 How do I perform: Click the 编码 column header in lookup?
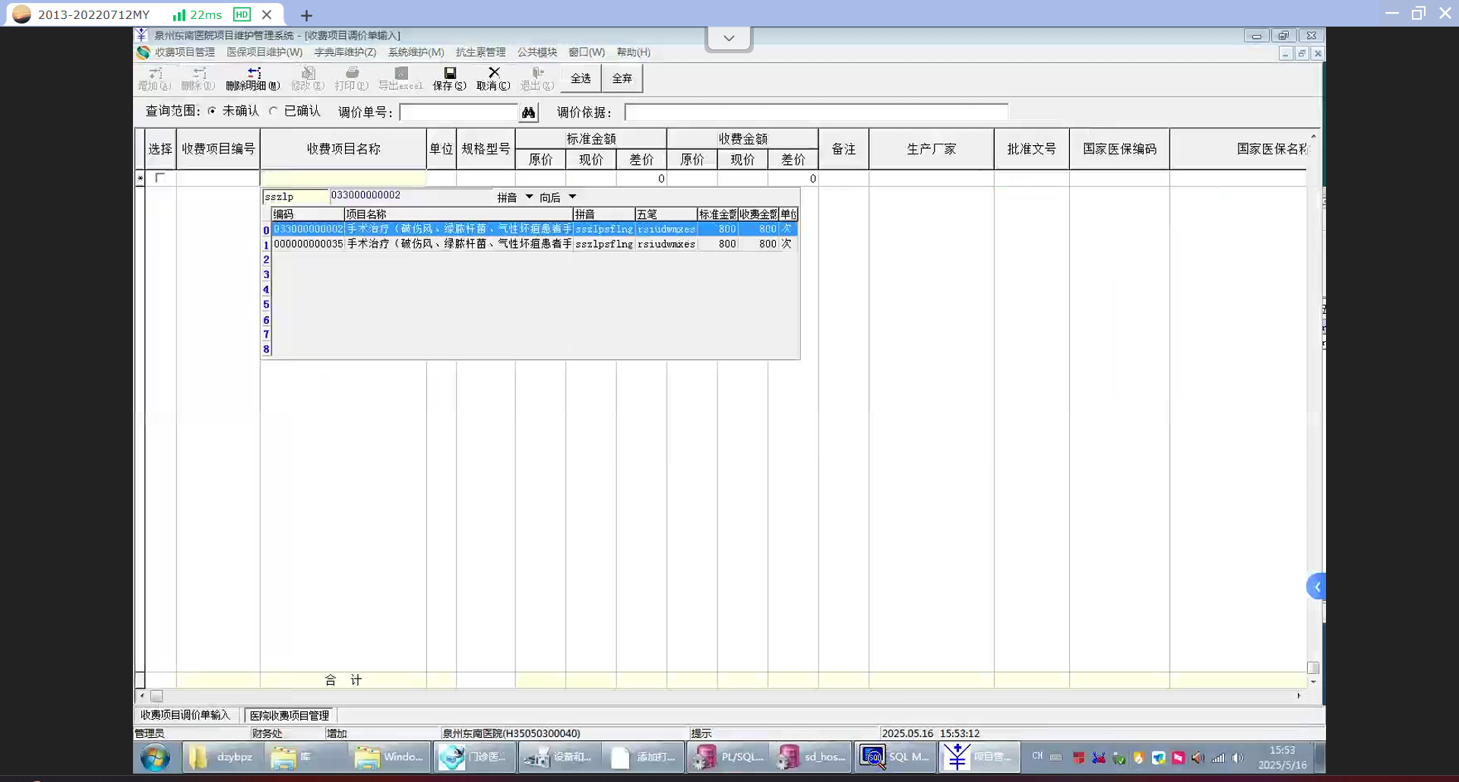[x=308, y=214]
